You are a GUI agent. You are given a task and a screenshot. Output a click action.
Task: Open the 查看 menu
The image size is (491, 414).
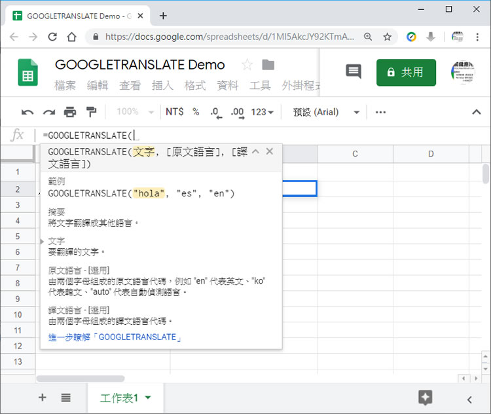(130, 85)
